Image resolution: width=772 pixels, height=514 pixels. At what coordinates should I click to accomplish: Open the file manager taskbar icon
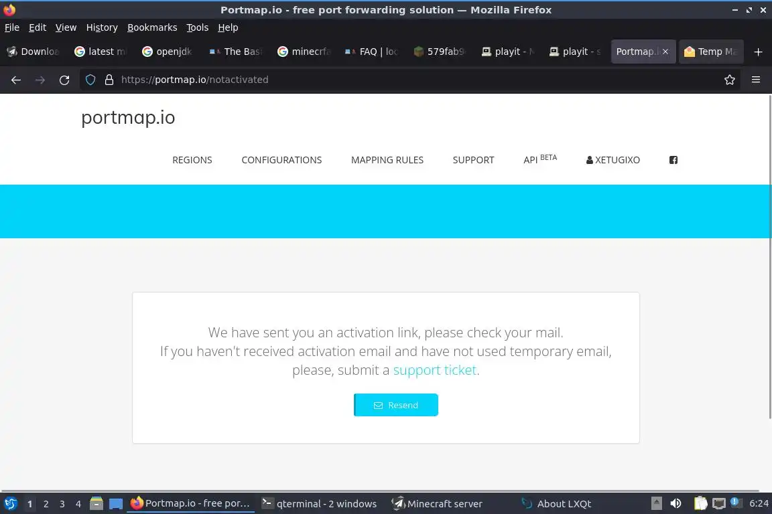point(96,504)
